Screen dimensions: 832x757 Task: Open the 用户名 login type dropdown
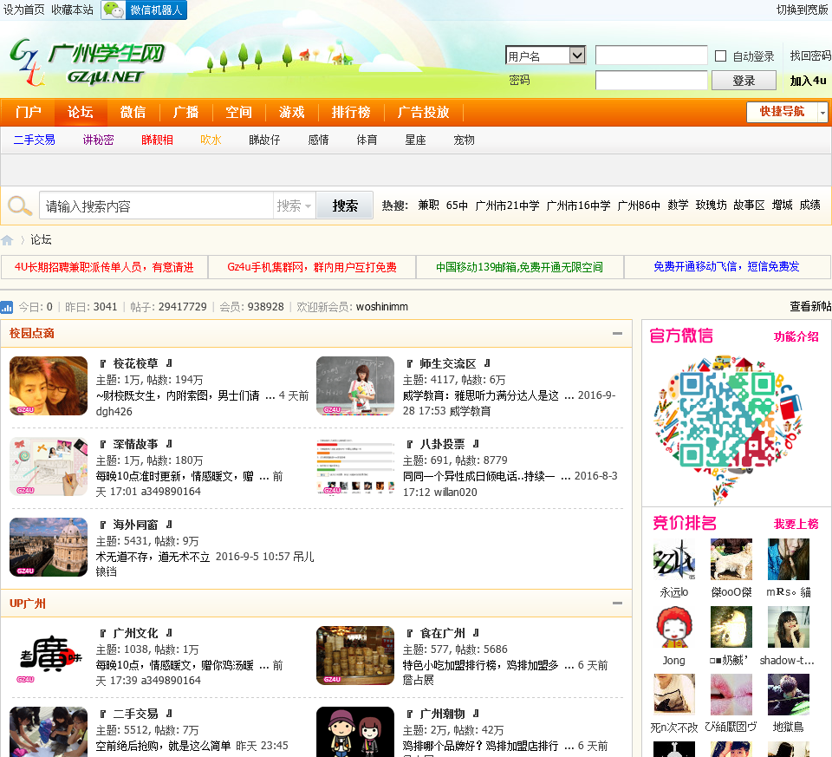545,55
